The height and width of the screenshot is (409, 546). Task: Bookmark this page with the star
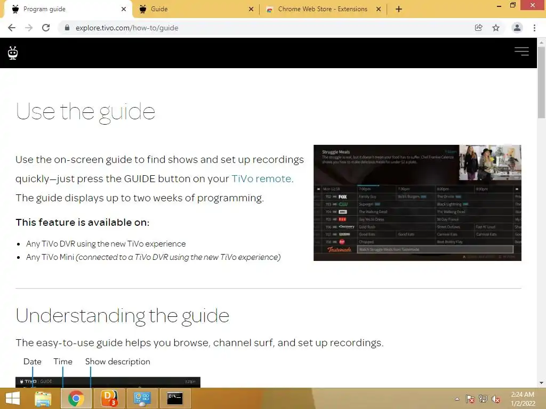[x=496, y=28]
